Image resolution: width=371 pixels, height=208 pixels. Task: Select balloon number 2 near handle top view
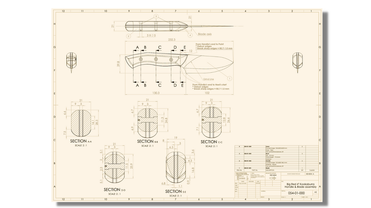[x=129, y=36]
